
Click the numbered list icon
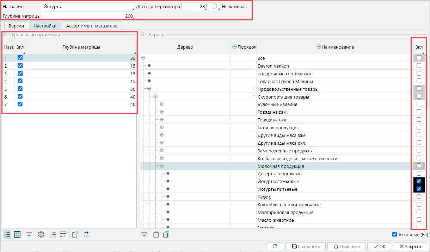(x=53, y=234)
